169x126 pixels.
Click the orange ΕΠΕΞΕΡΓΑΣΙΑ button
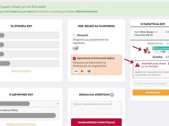pyautogui.click(x=151, y=93)
